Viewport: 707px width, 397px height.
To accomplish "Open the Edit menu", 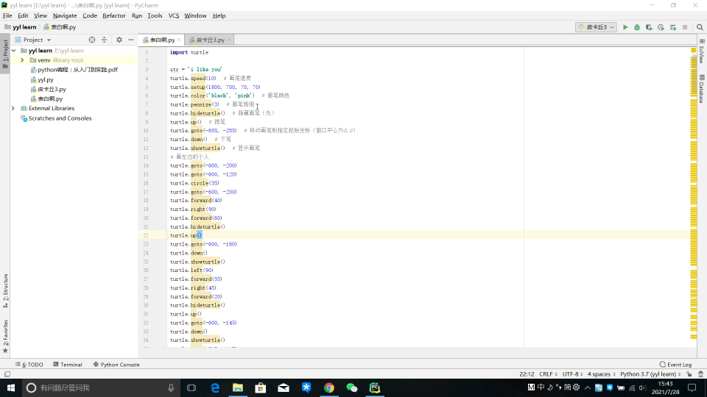I will pyautogui.click(x=23, y=15).
